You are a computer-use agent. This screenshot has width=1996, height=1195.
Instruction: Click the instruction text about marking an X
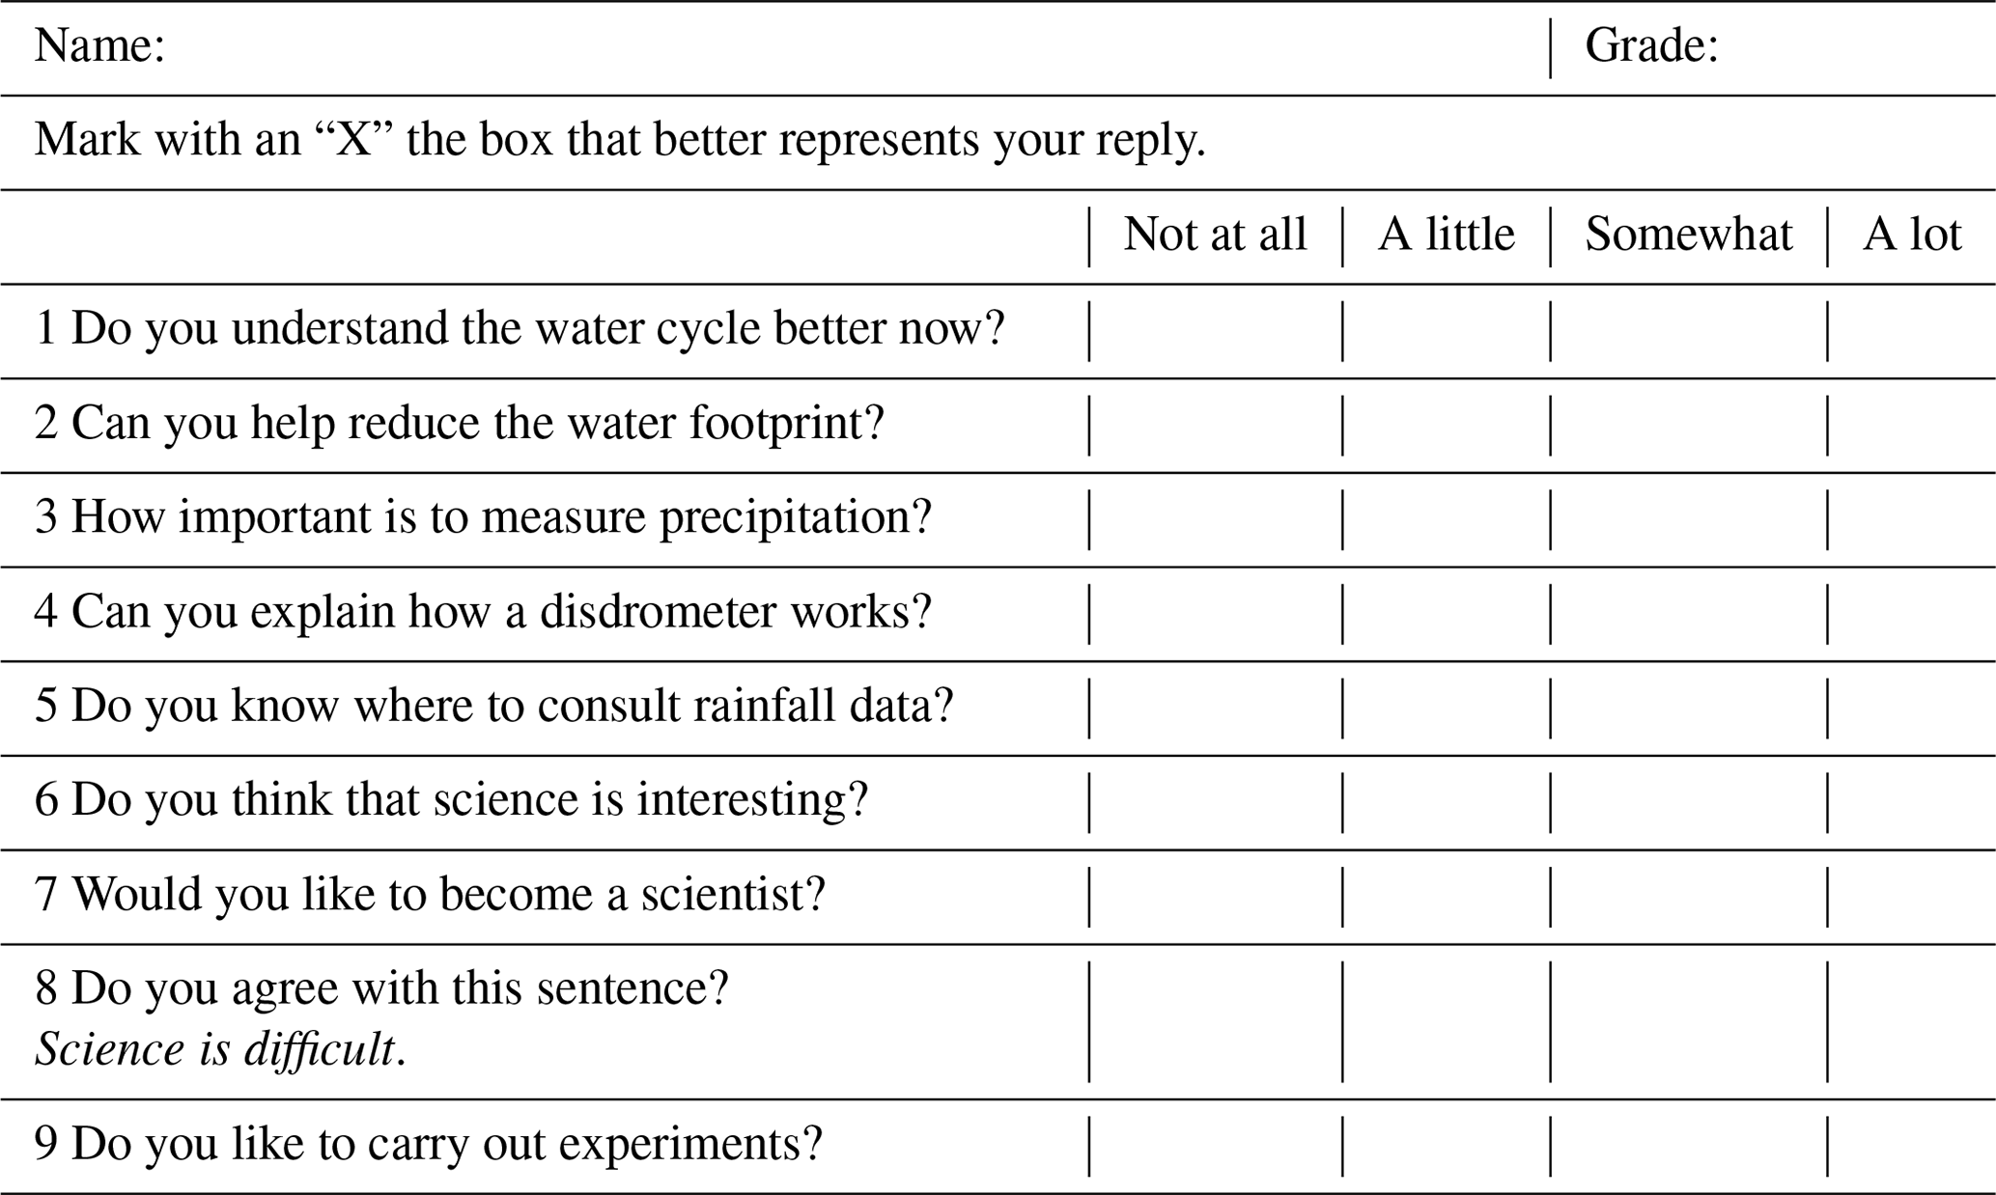click(x=620, y=141)
